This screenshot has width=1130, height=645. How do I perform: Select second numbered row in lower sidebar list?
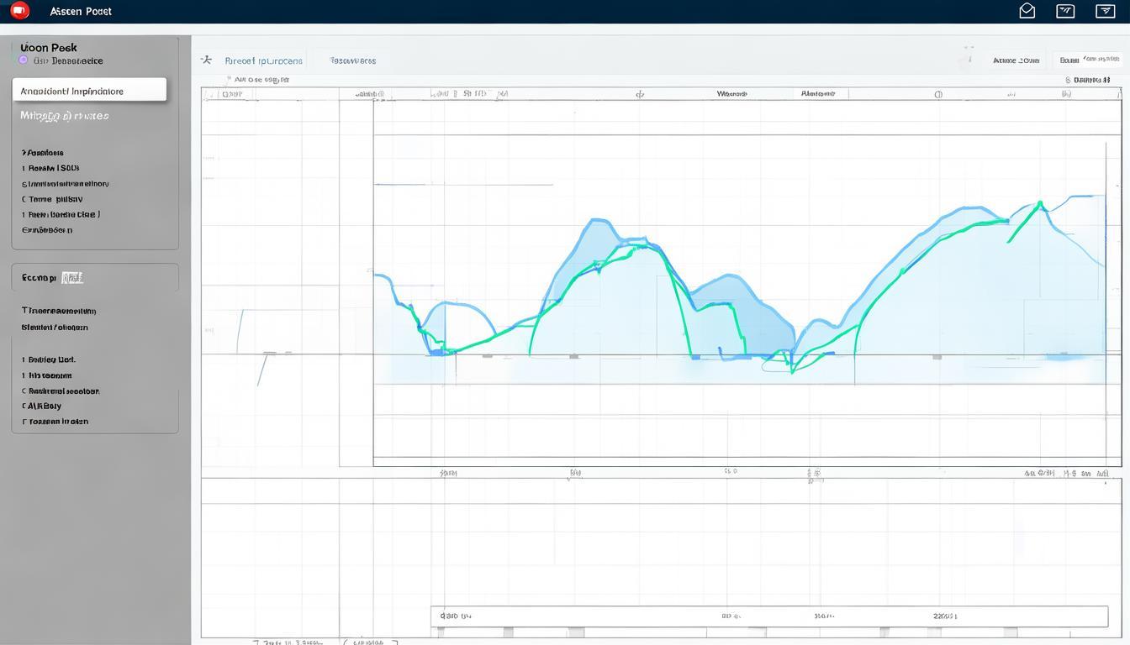[x=47, y=375]
